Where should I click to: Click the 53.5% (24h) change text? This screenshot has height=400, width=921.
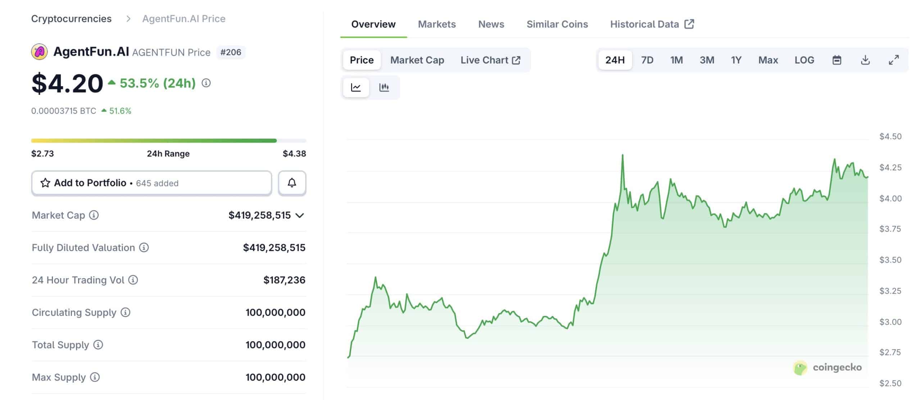coord(158,83)
